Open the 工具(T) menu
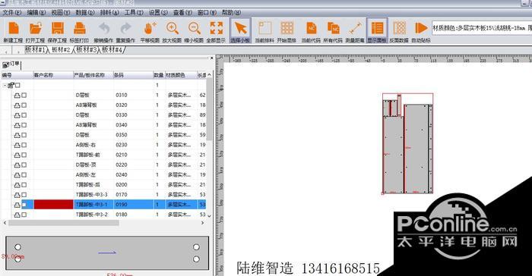This screenshot has height=276, width=532. (134, 13)
